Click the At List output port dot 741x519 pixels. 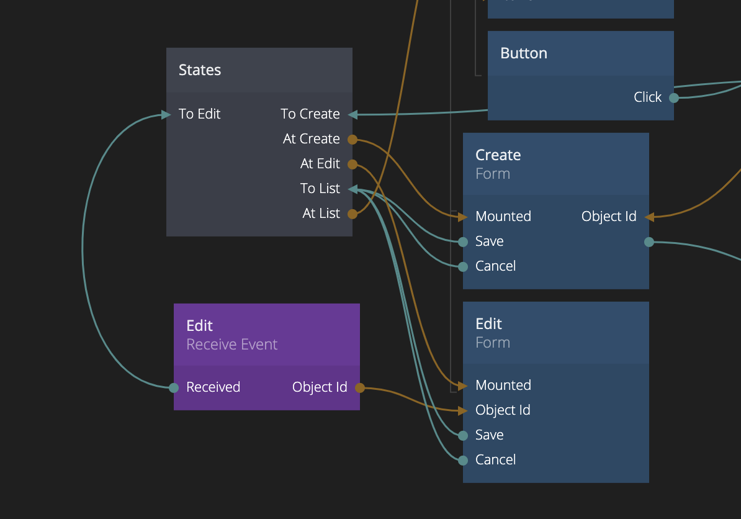[353, 214]
